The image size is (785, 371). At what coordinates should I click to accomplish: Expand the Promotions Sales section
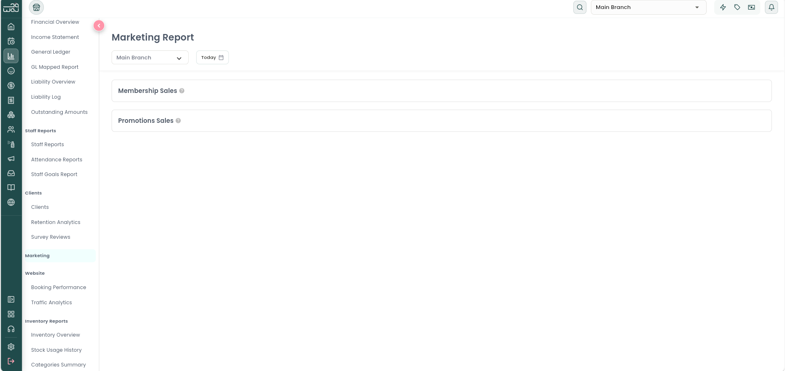[442, 121]
